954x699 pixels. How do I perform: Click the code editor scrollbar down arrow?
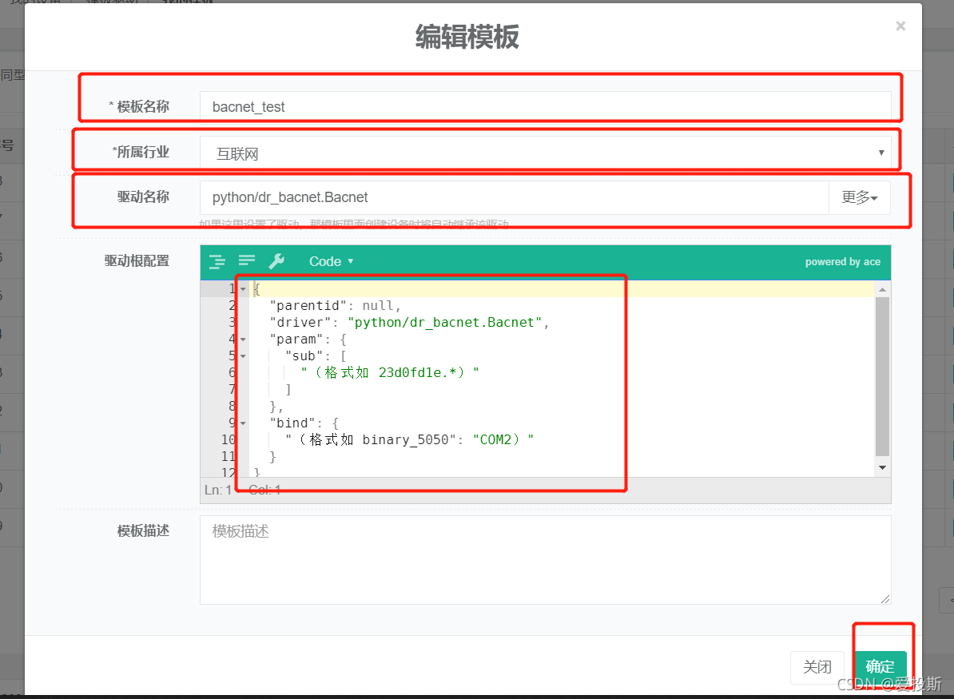(x=882, y=467)
